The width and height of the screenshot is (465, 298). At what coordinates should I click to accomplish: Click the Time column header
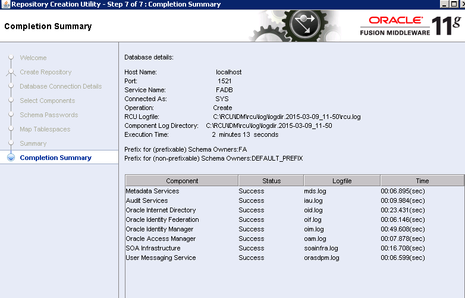click(x=422, y=181)
